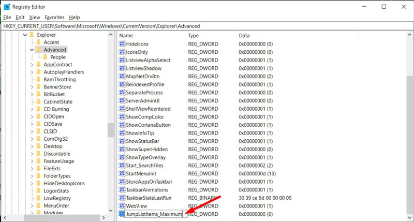Collapse the Advanced tree node

point(32,50)
